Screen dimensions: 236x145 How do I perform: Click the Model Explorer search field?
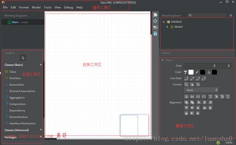(207, 15)
